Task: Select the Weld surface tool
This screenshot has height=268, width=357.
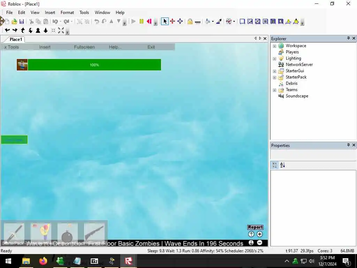Action: tap(258, 21)
